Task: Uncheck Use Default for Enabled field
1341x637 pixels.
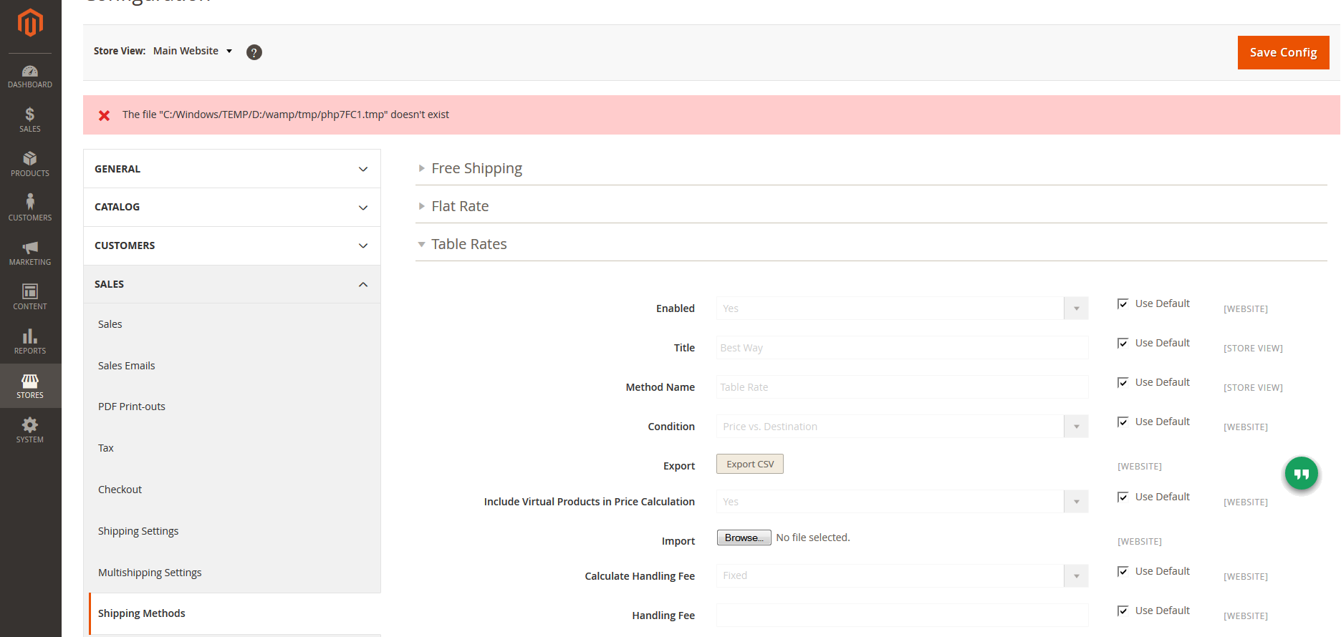Action: point(1123,304)
